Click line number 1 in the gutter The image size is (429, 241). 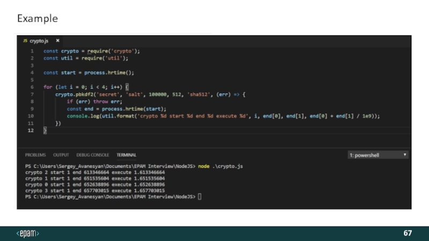click(32, 51)
